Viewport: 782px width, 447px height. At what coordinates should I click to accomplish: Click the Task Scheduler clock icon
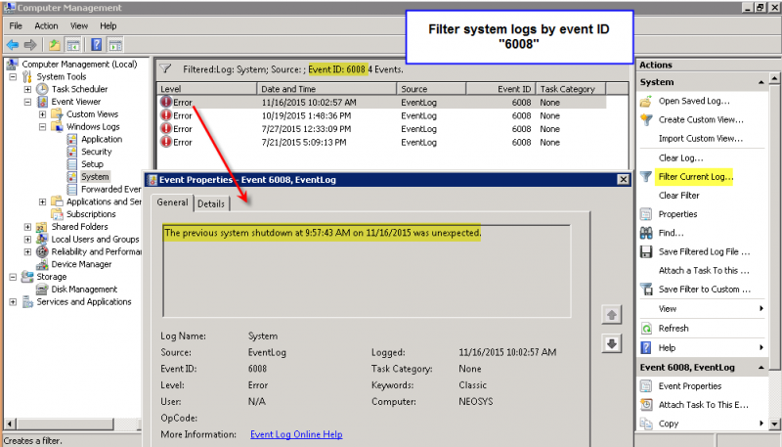point(42,89)
